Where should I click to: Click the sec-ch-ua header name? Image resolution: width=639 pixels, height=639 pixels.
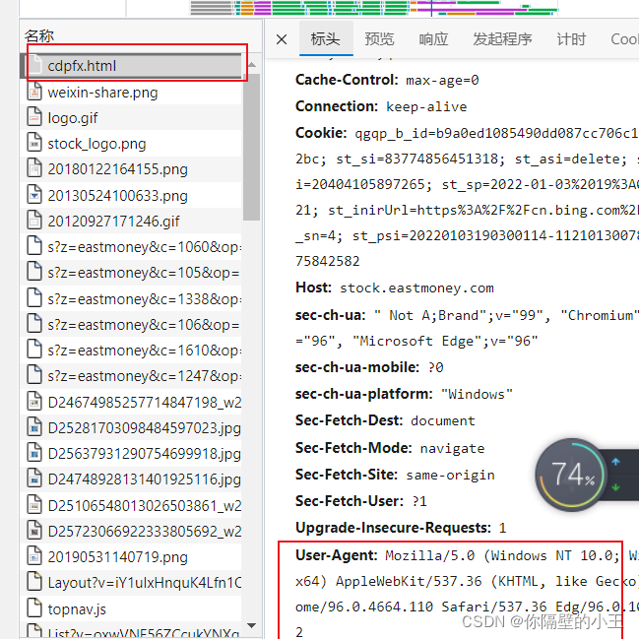tap(331, 315)
